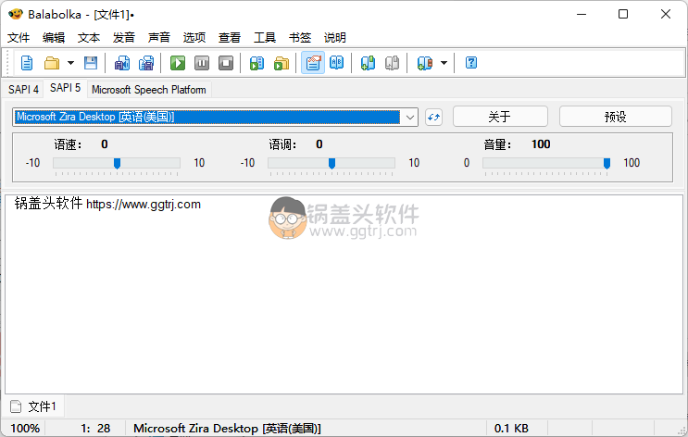The image size is (688, 437).
Task: Open the 文本 menu
Action: pyautogui.click(x=89, y=38)
